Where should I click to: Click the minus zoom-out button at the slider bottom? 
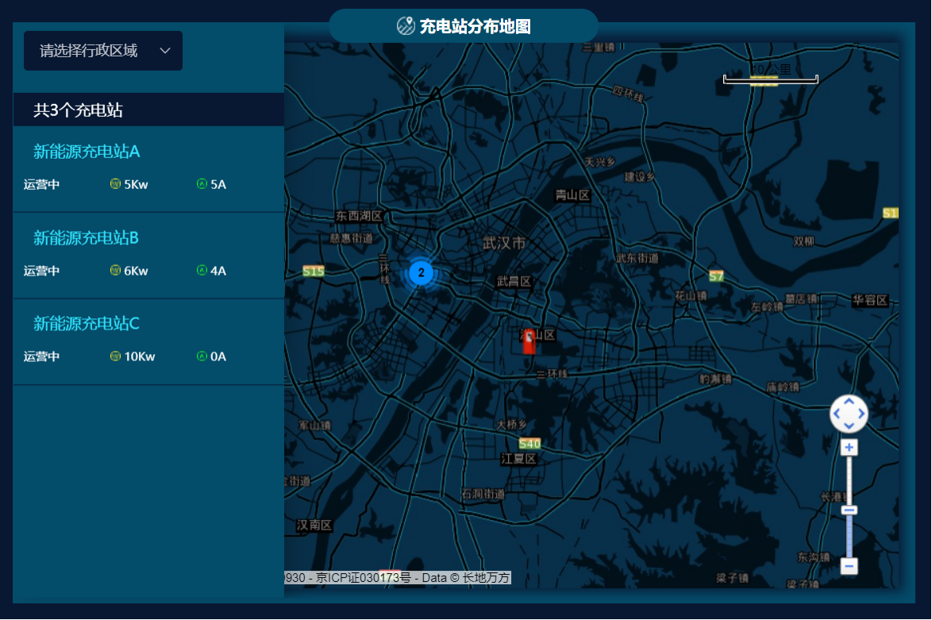[x=849, y=567]
